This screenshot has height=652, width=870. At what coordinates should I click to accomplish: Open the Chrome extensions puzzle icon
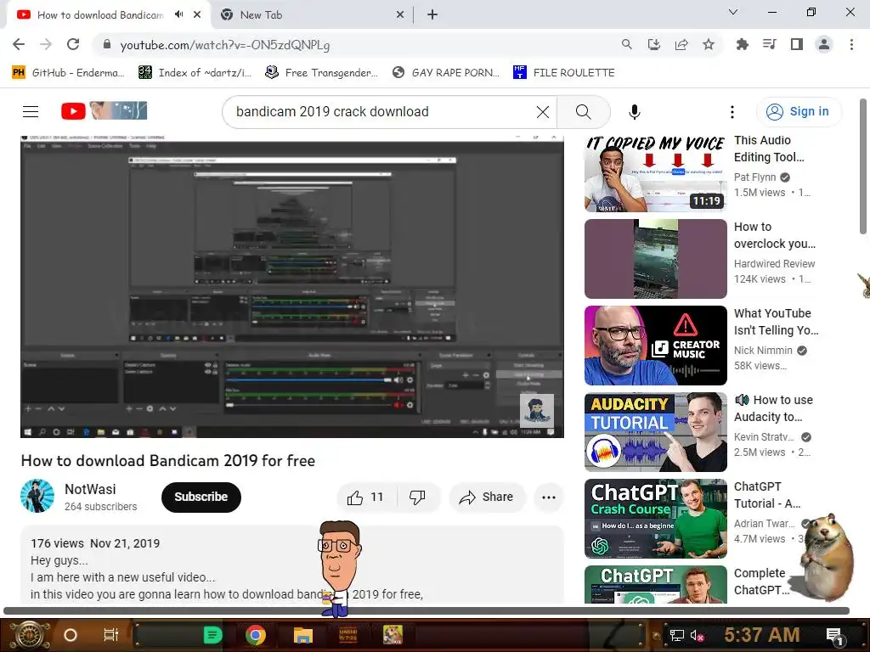[x=742, y=44]
